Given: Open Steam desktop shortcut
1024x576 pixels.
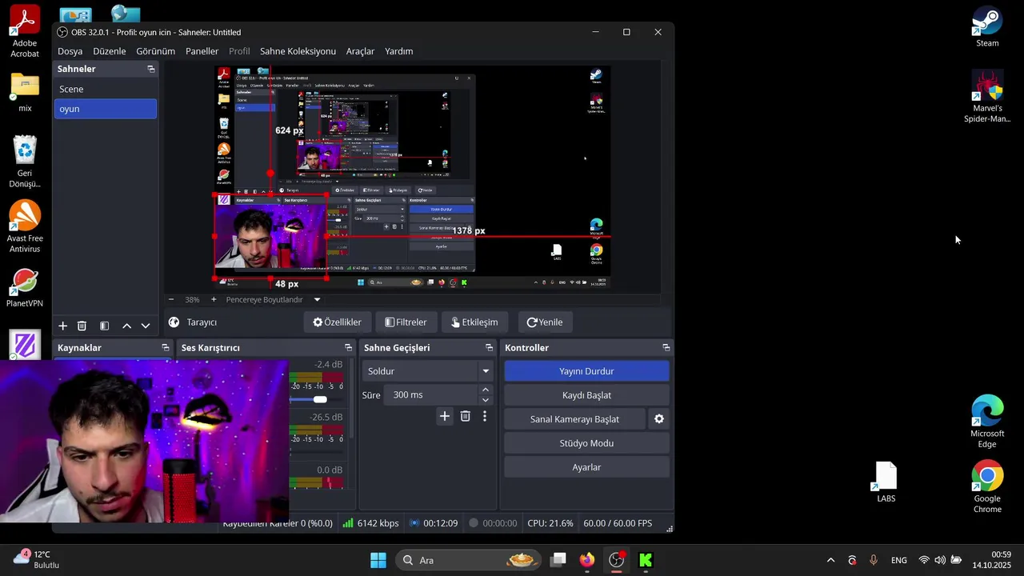Looking at the screenshot, I should (x=987, y=28).
